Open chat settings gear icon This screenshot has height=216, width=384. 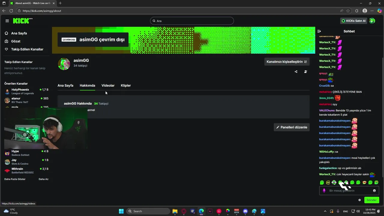pyautogui.click(x=359, y=200)
